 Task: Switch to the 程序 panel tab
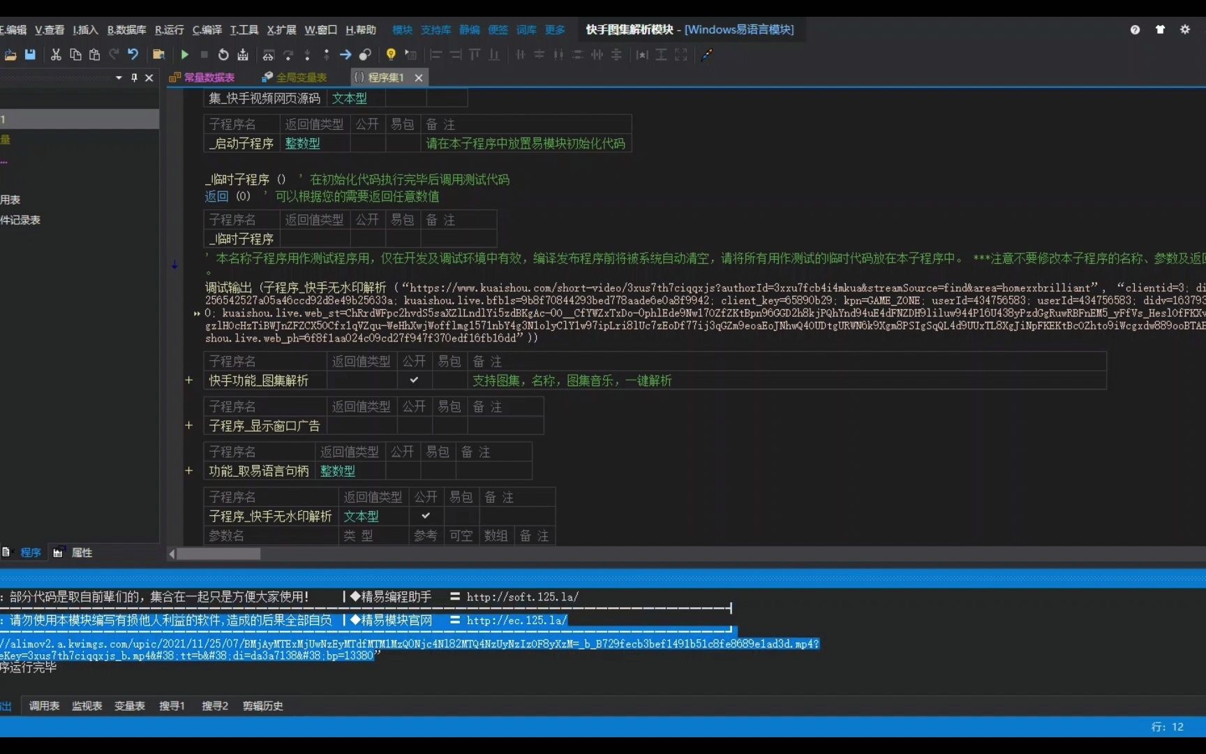click(22, 552)
